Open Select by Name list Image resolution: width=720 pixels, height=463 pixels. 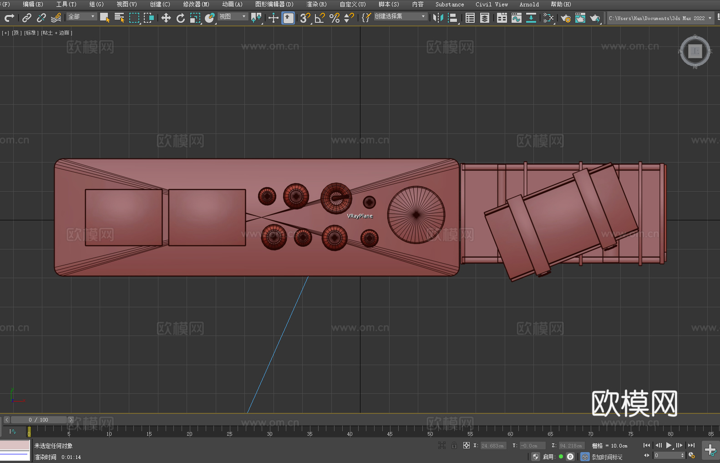tap(119, 18)
